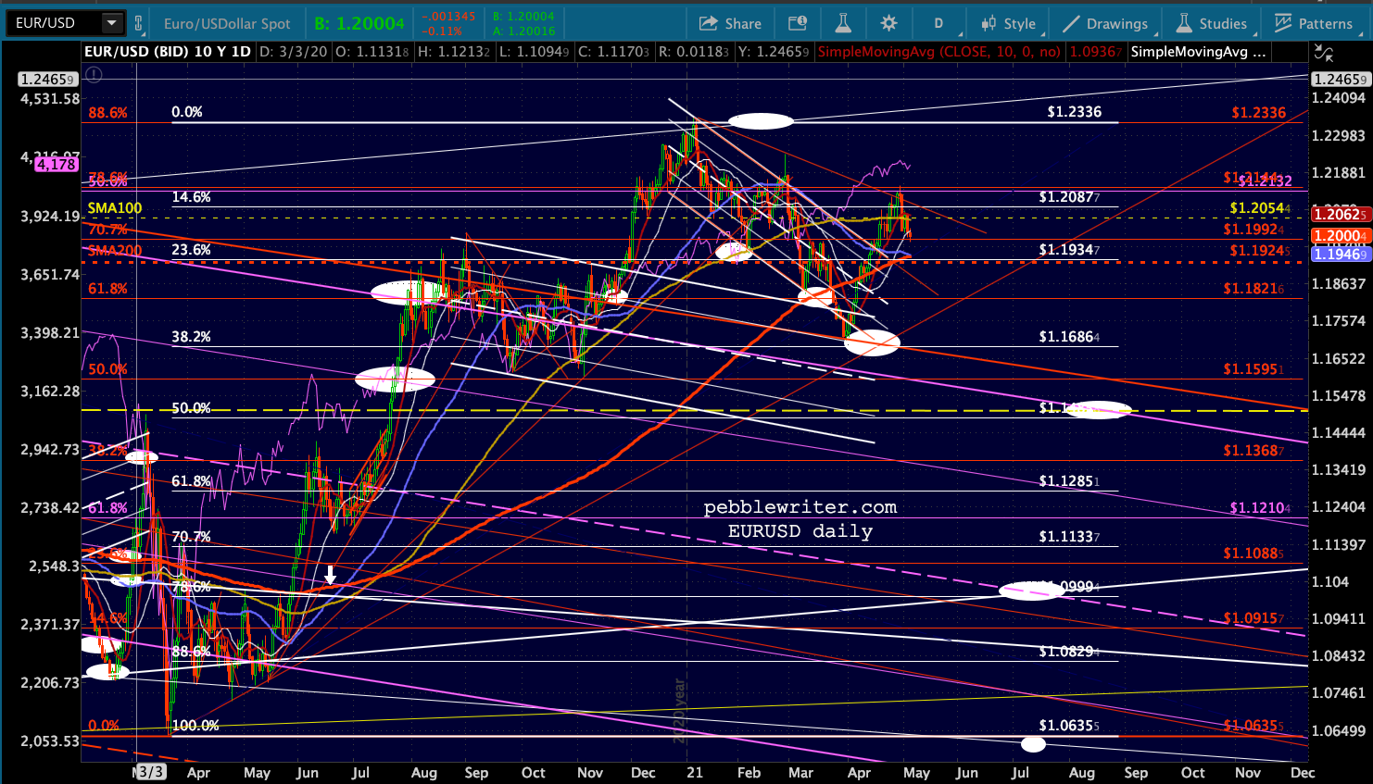
Task: Click the red 1.2000 price bubble
Action: [1341, 236]
